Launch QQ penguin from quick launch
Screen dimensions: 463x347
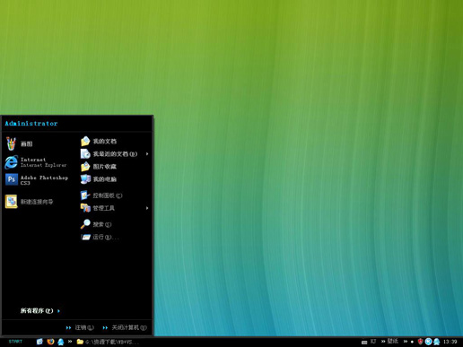click(61, 342)
